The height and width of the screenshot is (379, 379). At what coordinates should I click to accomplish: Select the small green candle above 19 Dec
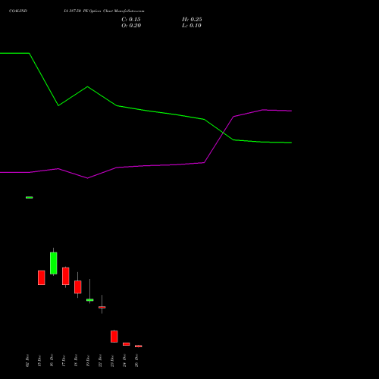(x=90, y=300)
